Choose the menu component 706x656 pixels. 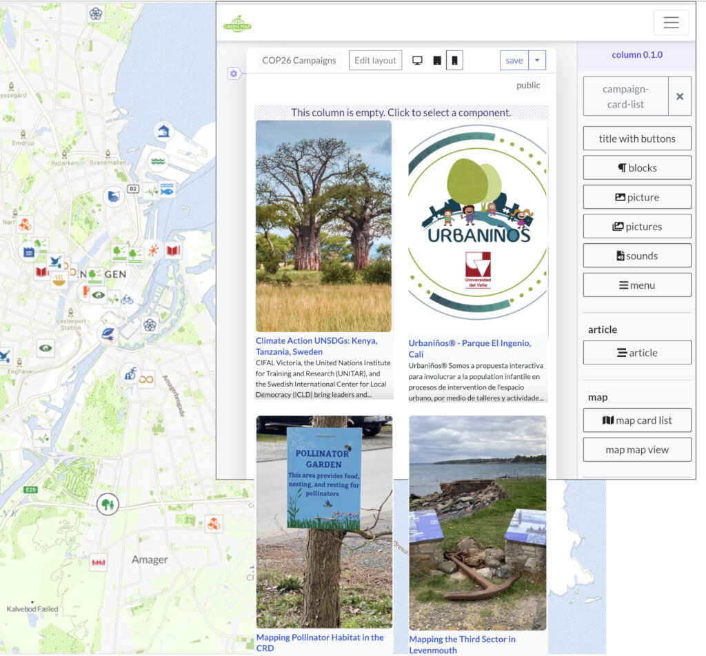tap(637, 285)
